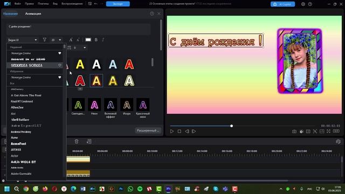Viewport: 345px width, 194px height.
Task: Toggle italic text formatting
Action: tap(103, 40)
